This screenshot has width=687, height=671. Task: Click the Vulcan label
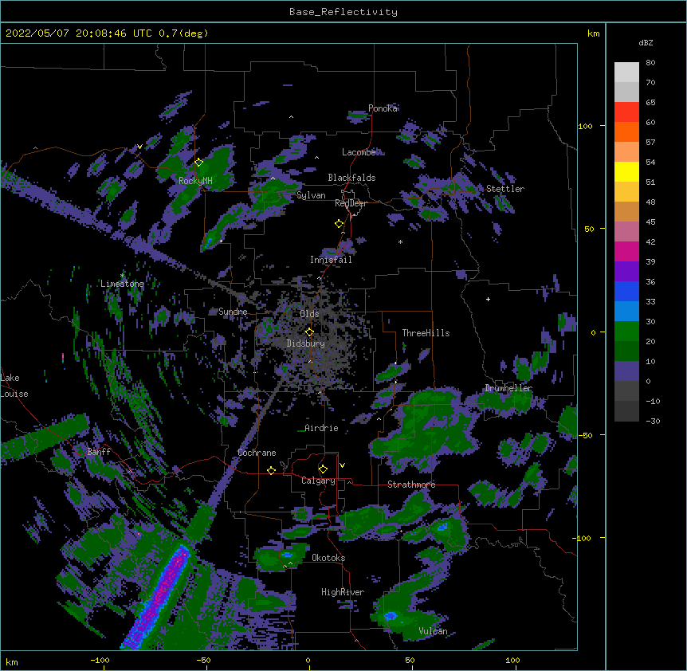pyautogui.click(x=433, y=631)
